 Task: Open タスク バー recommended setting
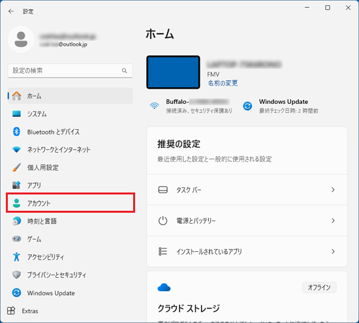(x=247, y=190)
